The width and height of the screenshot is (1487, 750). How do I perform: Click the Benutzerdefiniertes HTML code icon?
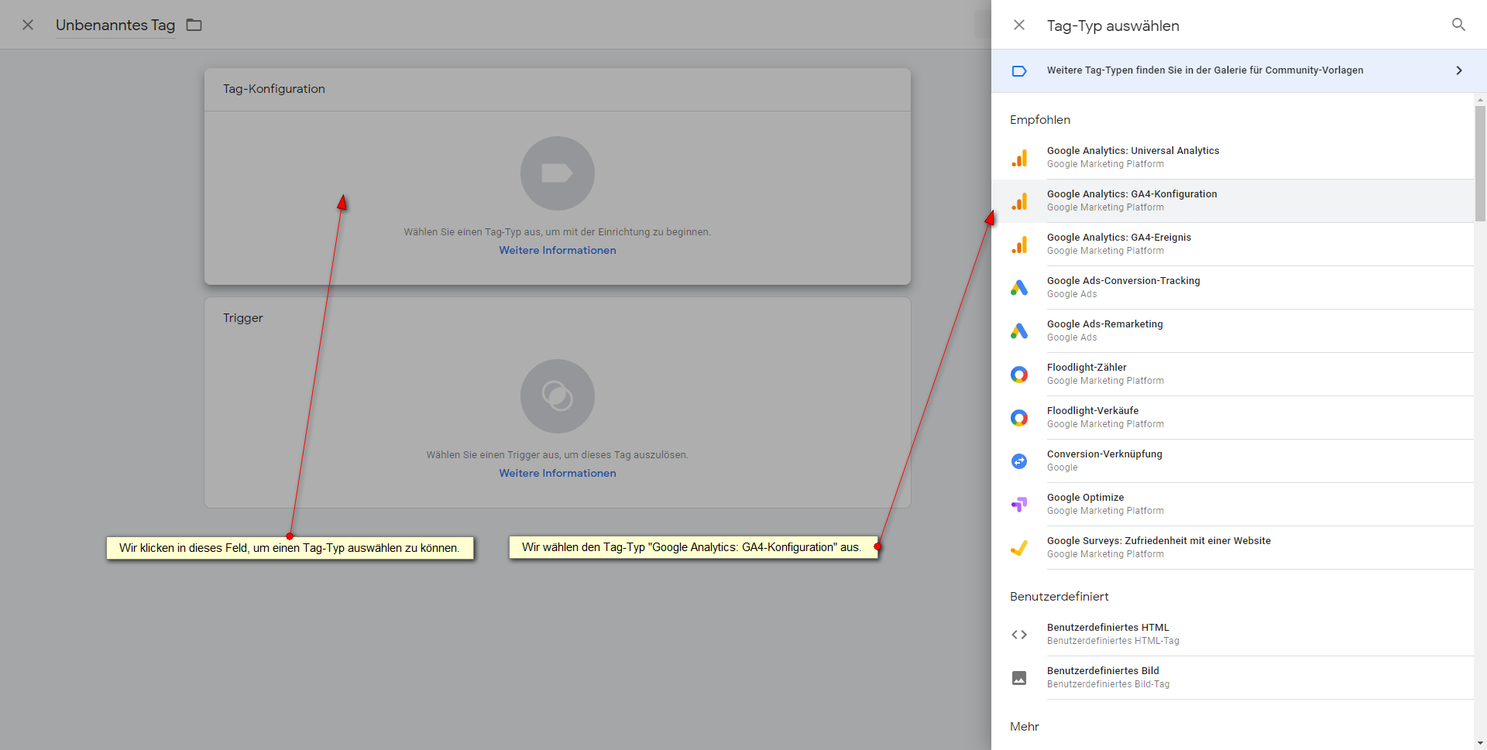1019,635
